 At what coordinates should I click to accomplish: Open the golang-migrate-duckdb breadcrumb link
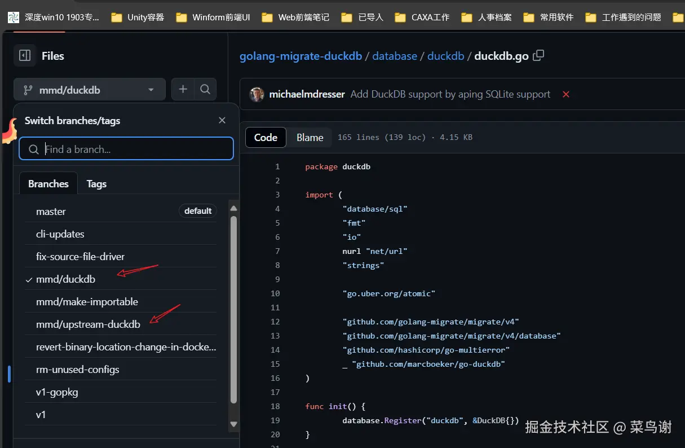pyautogui.click(x=300, y=56)
